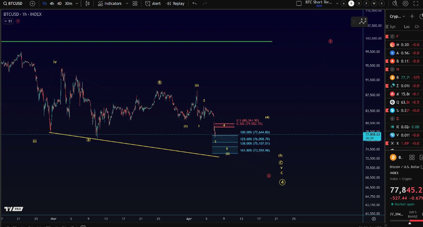
Task: Open the Indicators dialog
Action: (x=110, y=3)
